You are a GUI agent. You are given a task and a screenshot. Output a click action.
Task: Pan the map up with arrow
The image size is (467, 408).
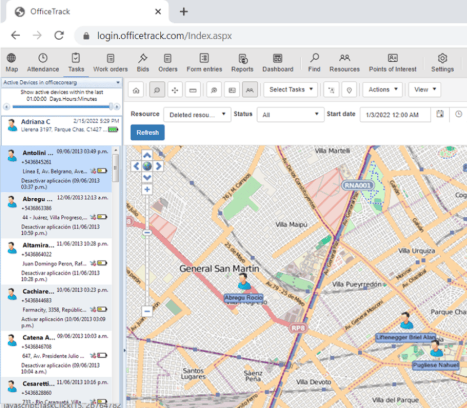[147, 155]
